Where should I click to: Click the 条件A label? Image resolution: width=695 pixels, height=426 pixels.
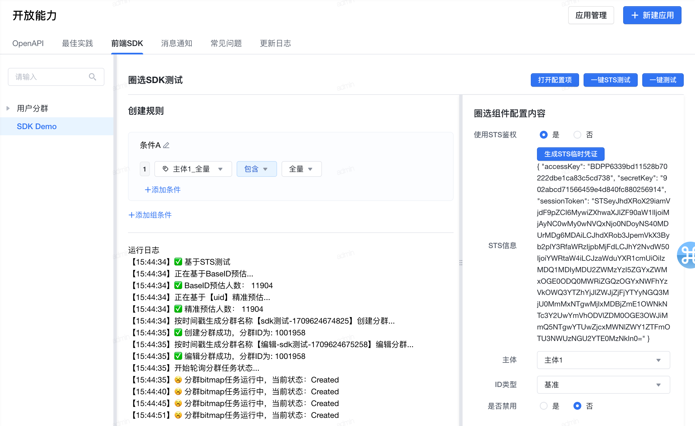click(150, 145)
